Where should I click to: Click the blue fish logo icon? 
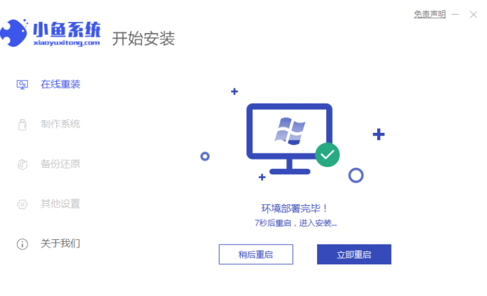(14, 33)
